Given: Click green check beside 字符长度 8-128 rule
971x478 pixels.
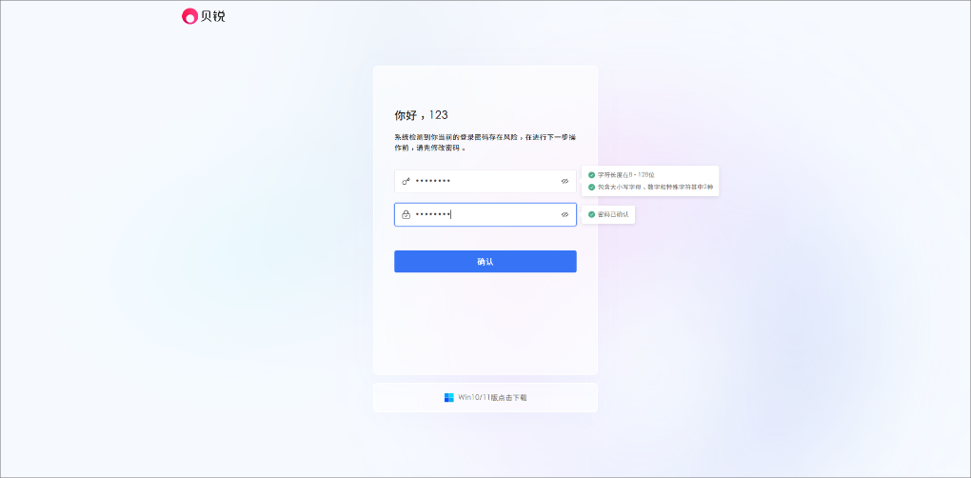Looking at the screenshot, I should [x=591, y=175].
